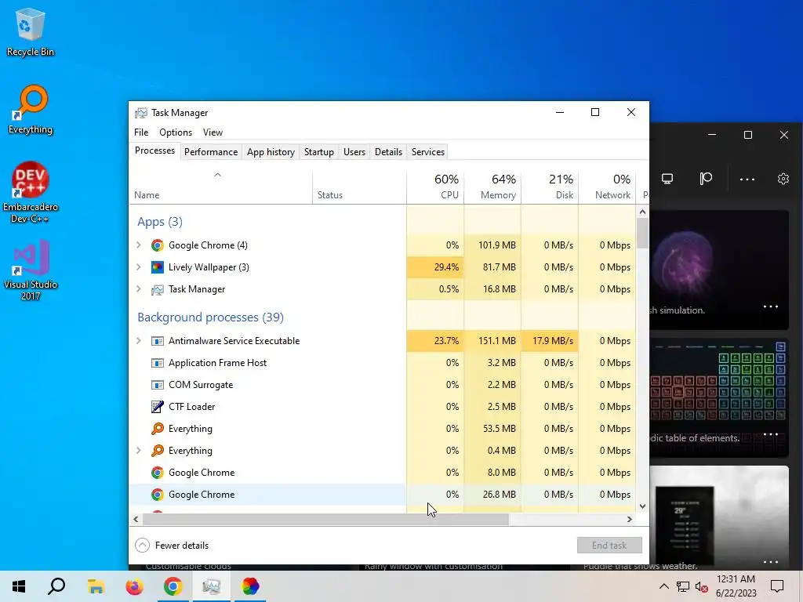This screenshot has height=602, width=803.
Task: Select the Visual Studio 2017 desktop shortcut
Action: 31,270
